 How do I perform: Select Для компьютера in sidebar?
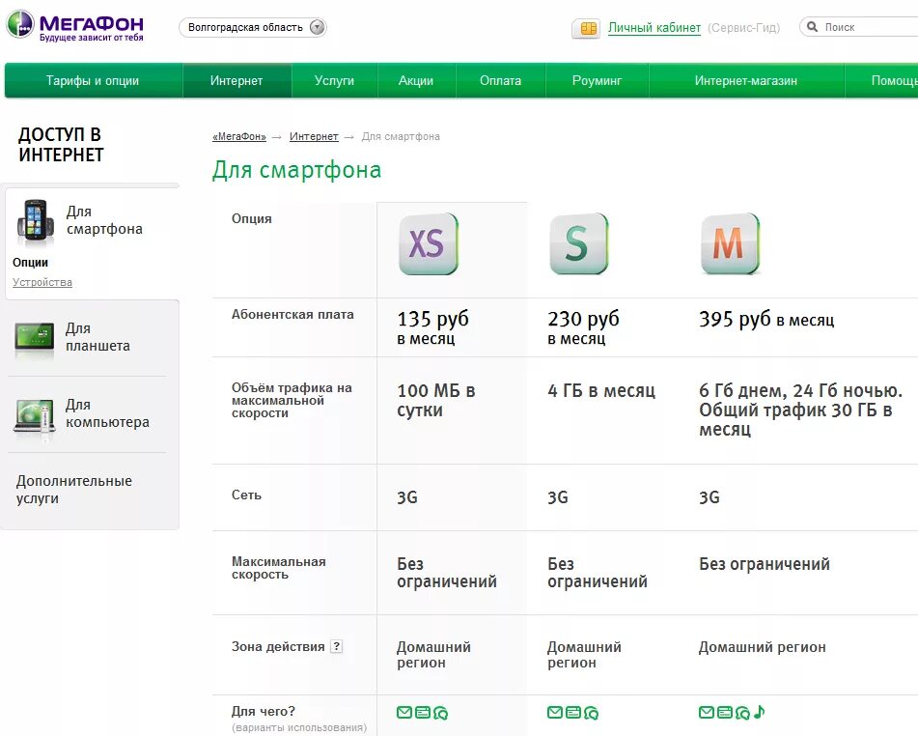(107, 413)
